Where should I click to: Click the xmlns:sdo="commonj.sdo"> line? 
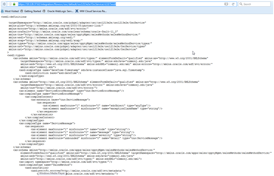point(38,67)
